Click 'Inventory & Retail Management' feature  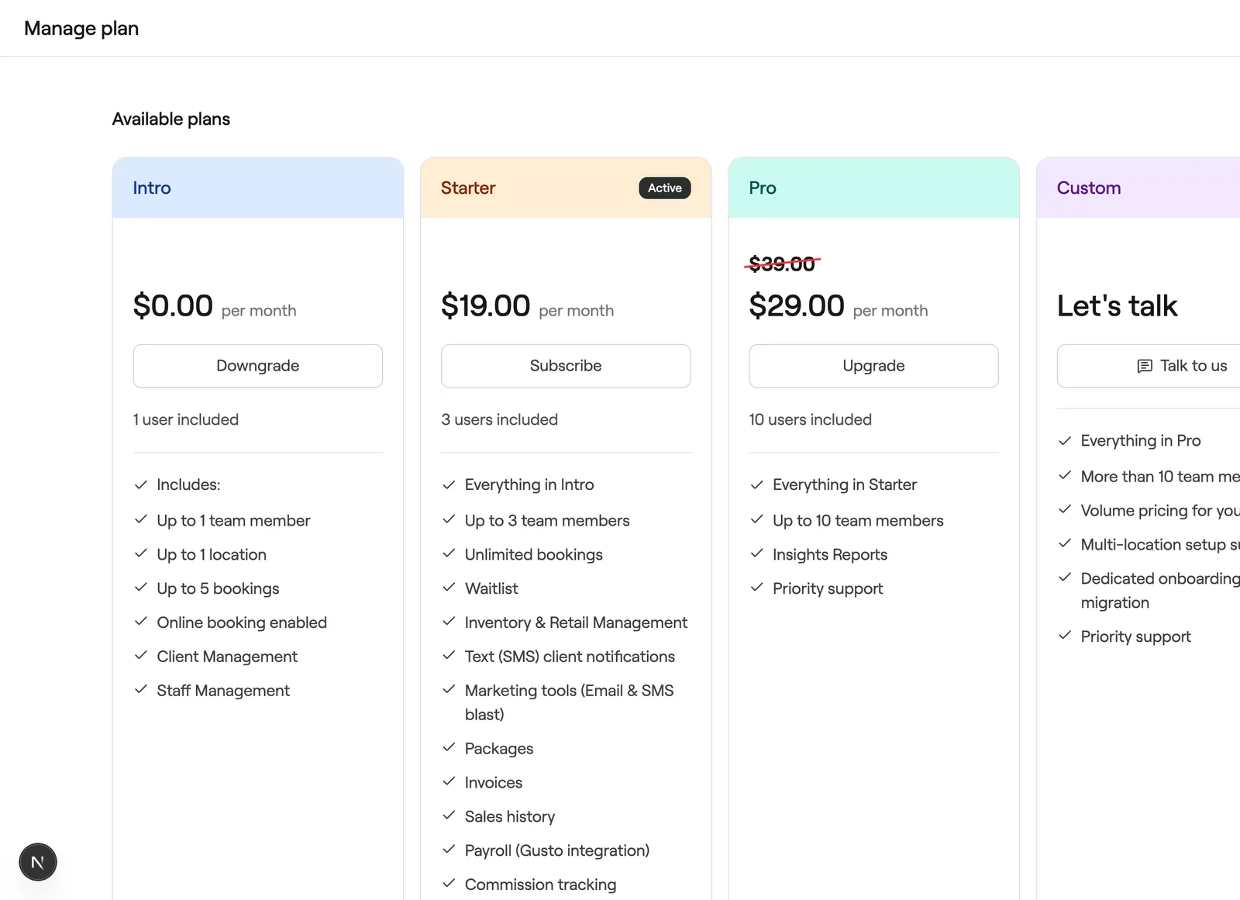[x=576, y=622]
